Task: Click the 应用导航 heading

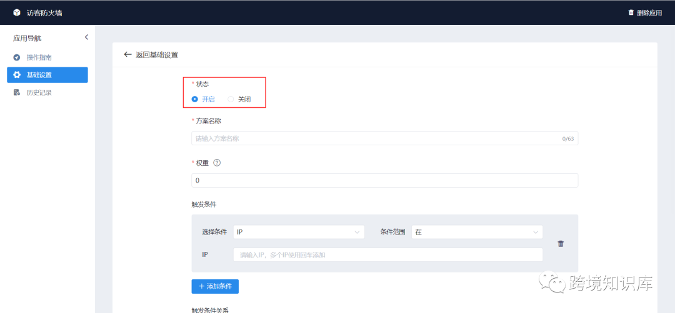Action: coord(27,38)
